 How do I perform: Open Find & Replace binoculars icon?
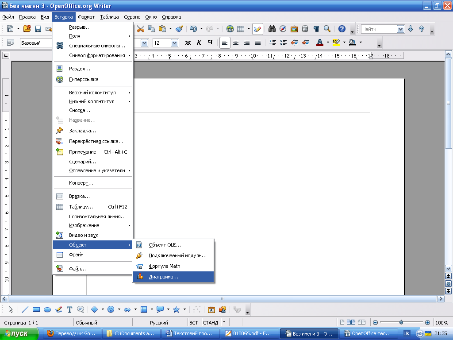[272, 29]
